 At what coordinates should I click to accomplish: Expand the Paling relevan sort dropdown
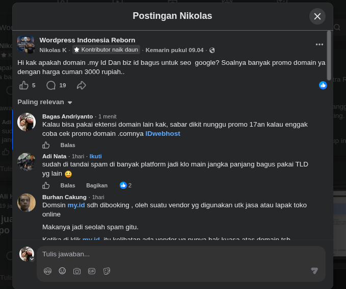coord(45,102)
